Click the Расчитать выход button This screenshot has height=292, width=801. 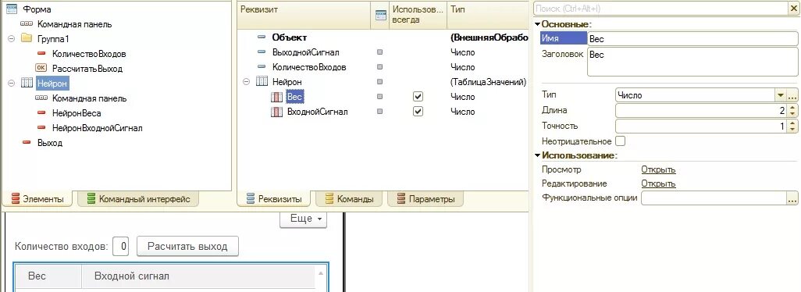(187, 247)
